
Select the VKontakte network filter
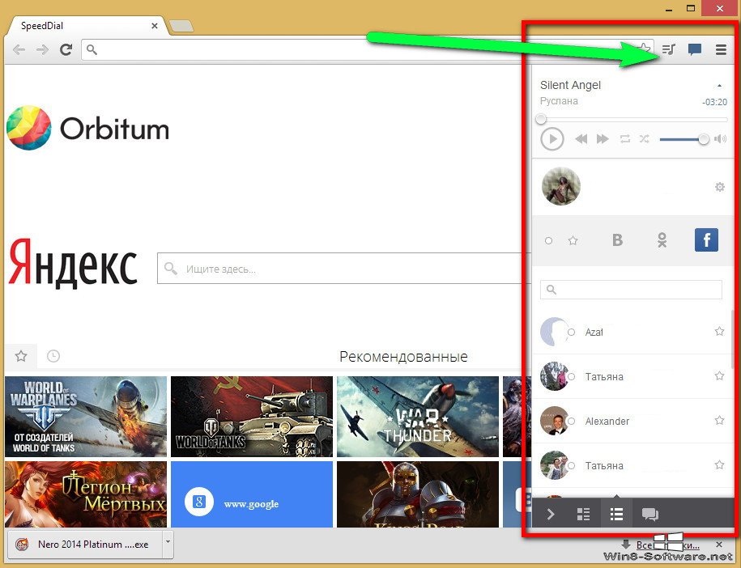617,240
